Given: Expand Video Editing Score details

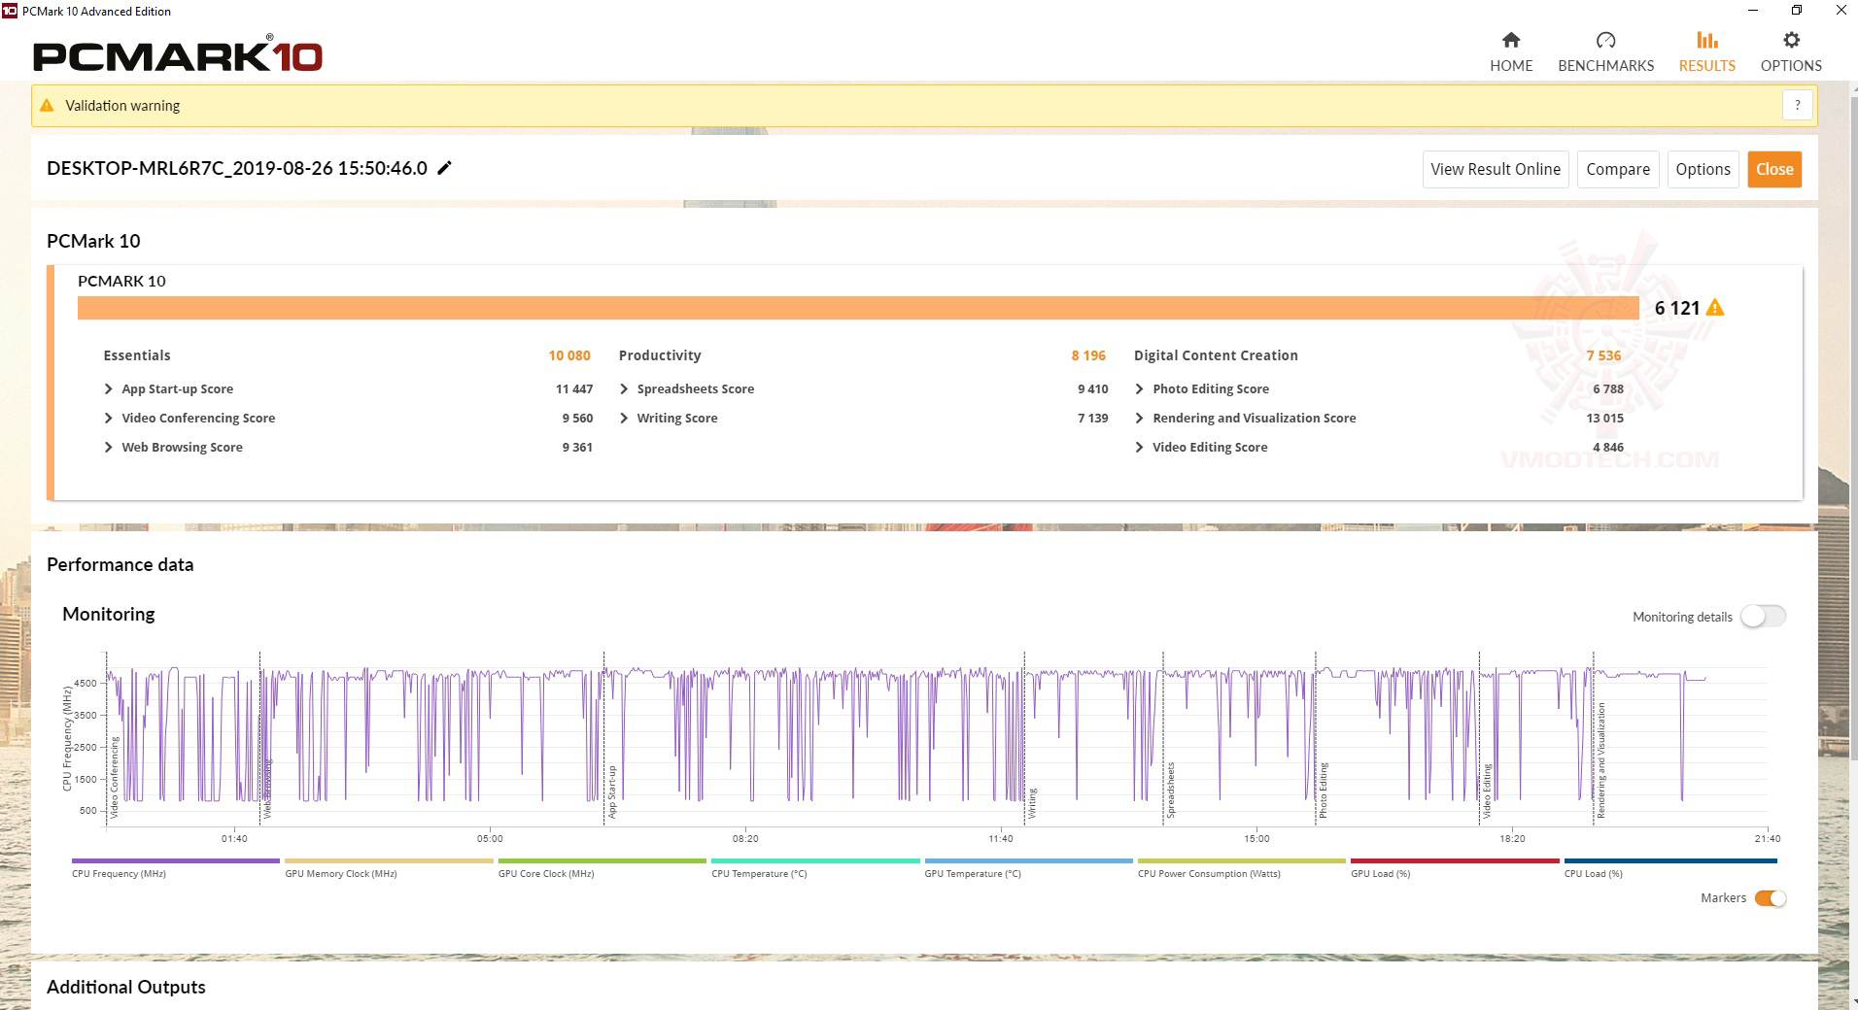Looking at the screenshot, I should 1139,447.
